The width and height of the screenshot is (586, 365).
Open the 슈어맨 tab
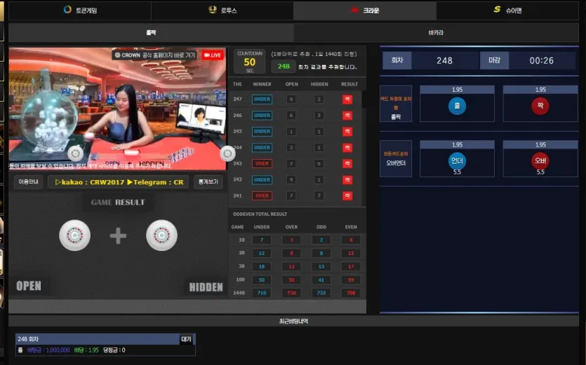[507, 11]
